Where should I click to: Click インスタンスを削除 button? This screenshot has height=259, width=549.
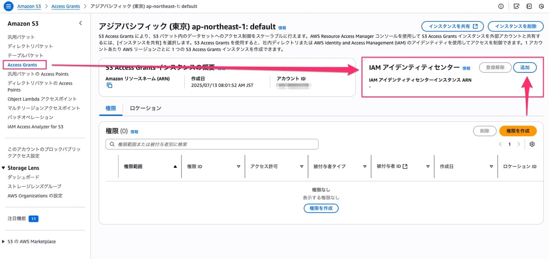(516, 26)
